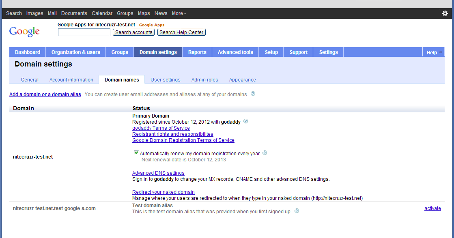Click the Google logo
Image resolution: width=454 pixels, height=238 pixels.
24,32
